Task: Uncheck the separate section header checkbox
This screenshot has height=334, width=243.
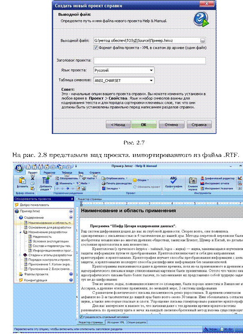Action: [81, 317]
